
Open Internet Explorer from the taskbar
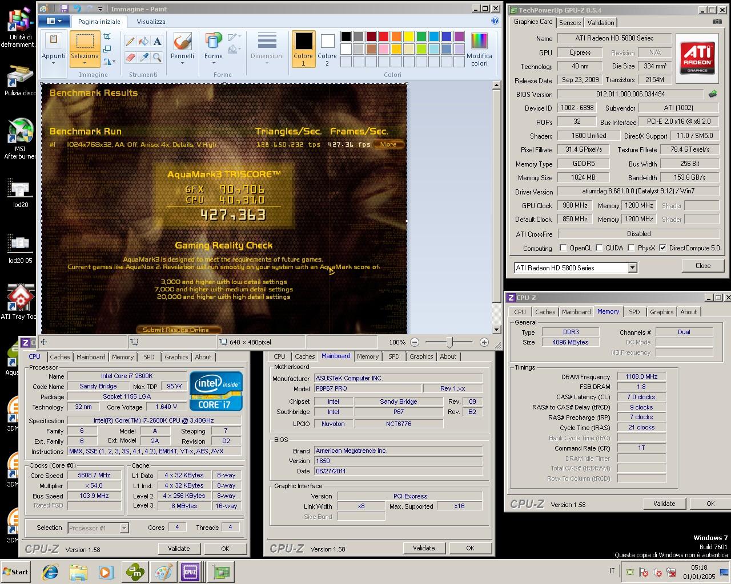(x=51, y=571)
